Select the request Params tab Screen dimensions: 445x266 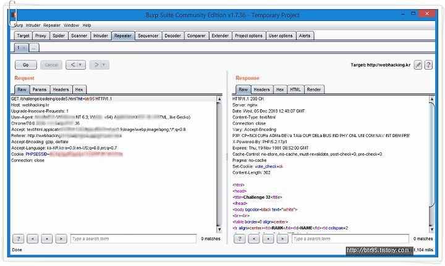click(x=40, y=89)
